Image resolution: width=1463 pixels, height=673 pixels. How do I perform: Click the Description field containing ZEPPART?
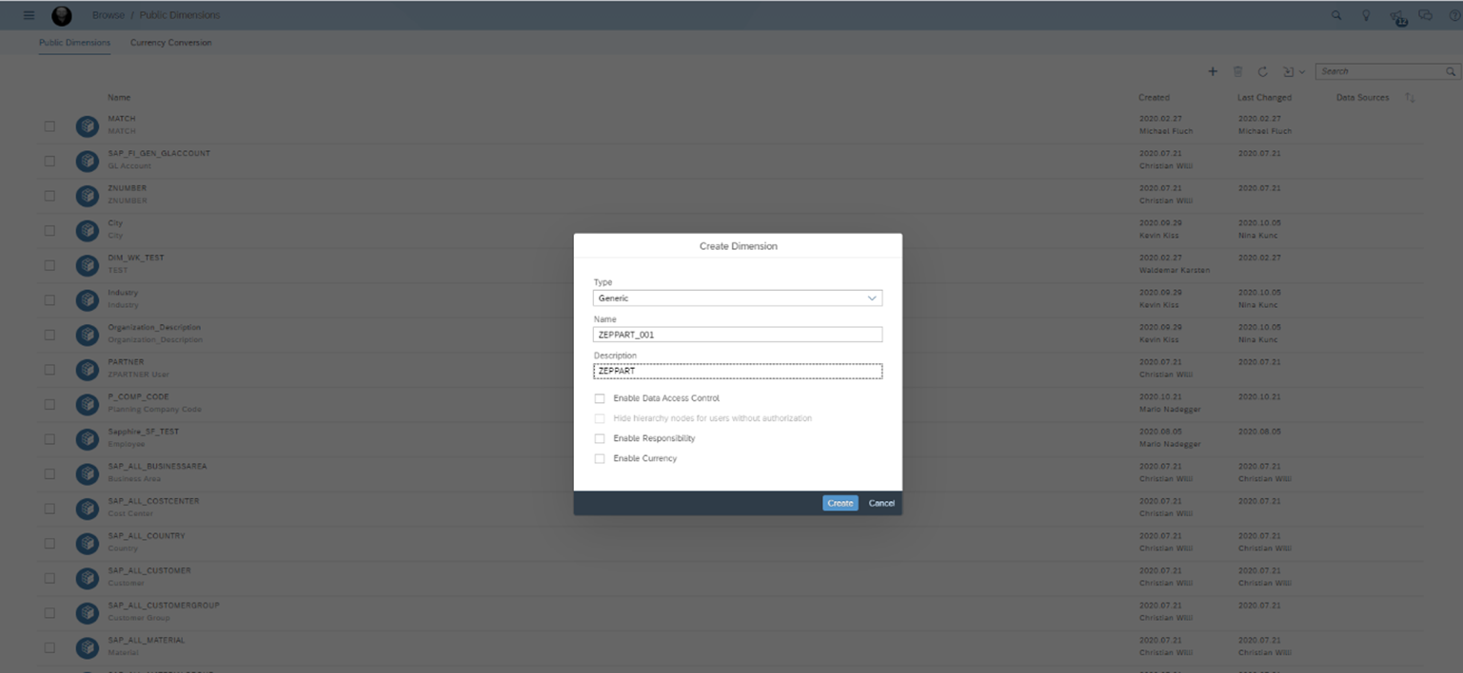pyautogui.click(x=738, y=371)
